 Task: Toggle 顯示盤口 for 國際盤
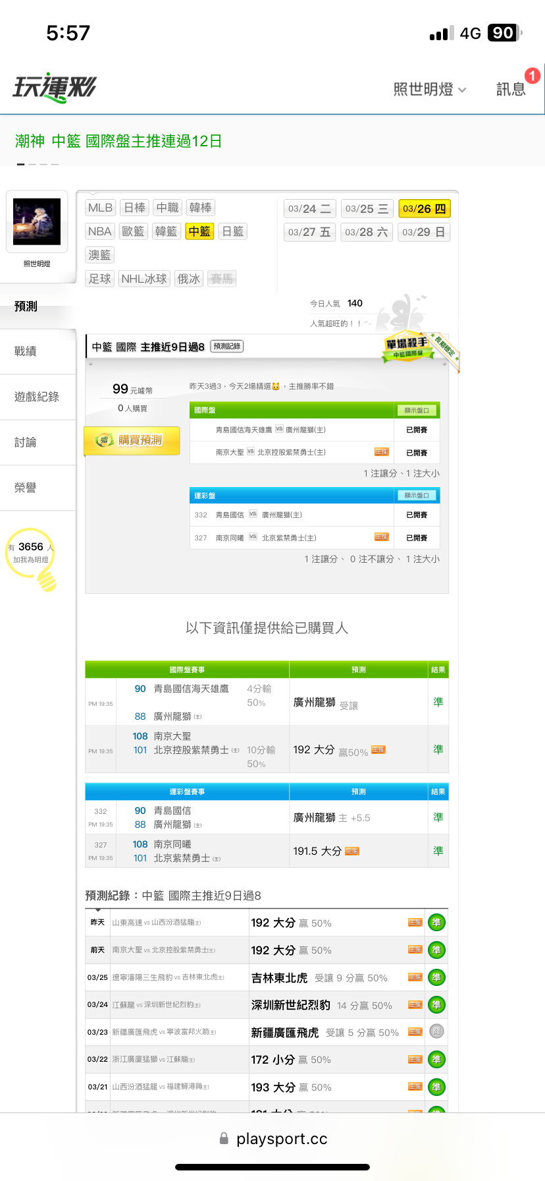click(x=417, y=411)
